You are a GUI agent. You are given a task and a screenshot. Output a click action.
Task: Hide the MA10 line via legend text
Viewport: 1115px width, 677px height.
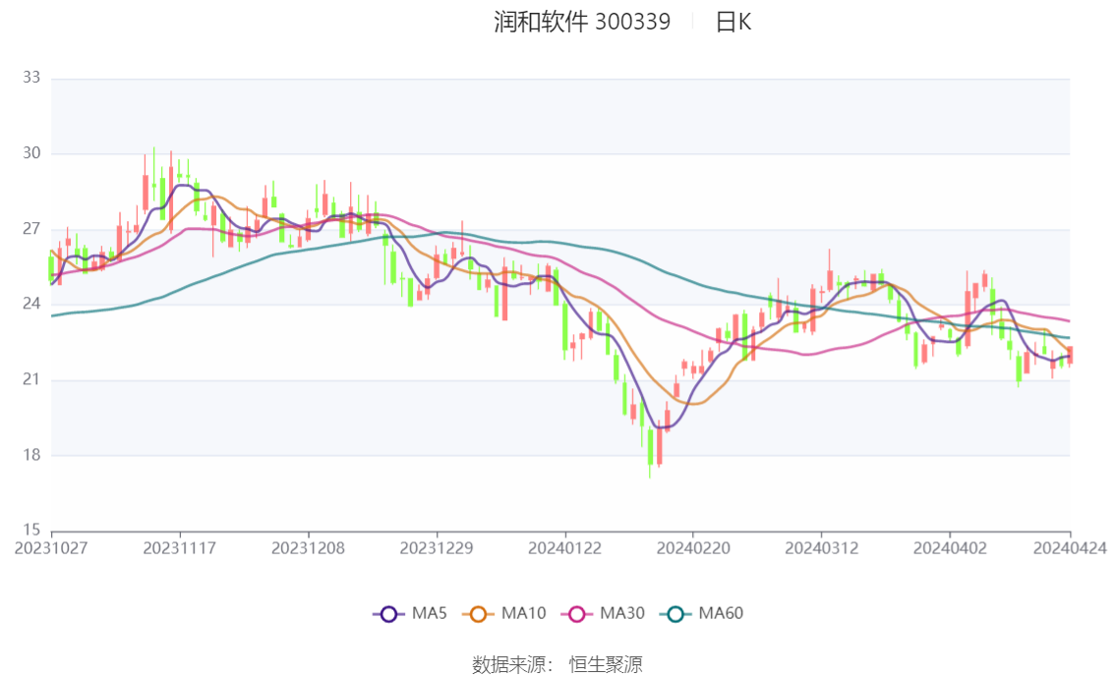point(523,614)
